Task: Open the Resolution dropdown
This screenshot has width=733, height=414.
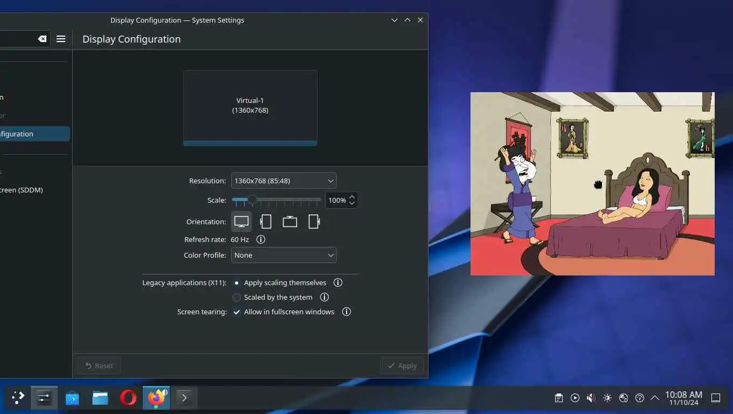Action: tap(284, 181)
